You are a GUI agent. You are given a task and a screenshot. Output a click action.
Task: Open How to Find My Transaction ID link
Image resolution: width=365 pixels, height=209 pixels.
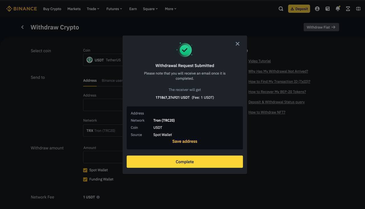(x=279, y=81)
